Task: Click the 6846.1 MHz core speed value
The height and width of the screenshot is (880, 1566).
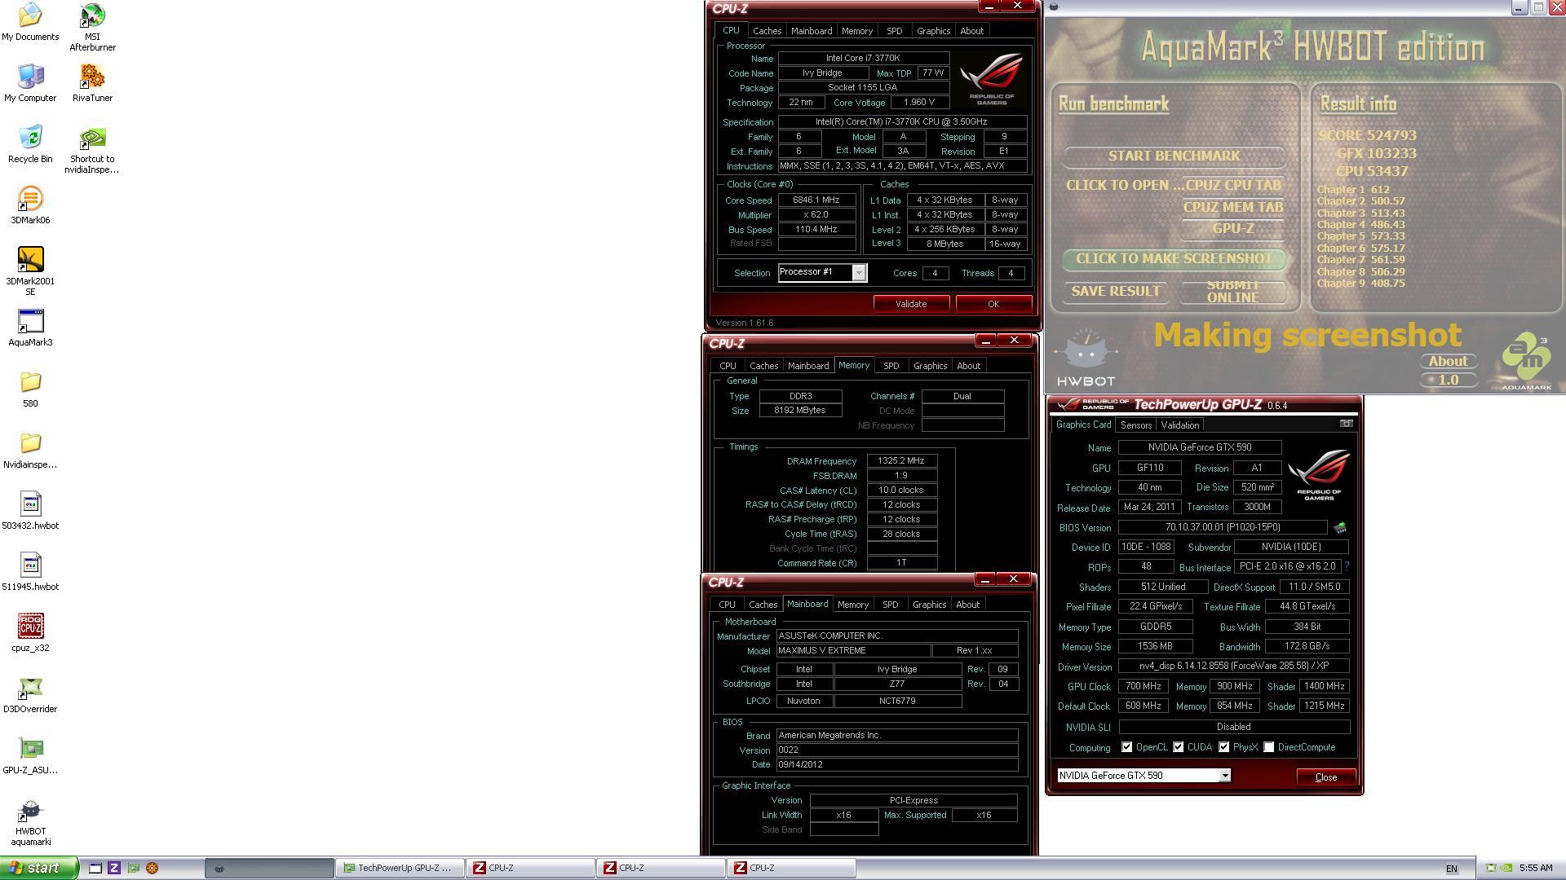Action: (816, 200)
